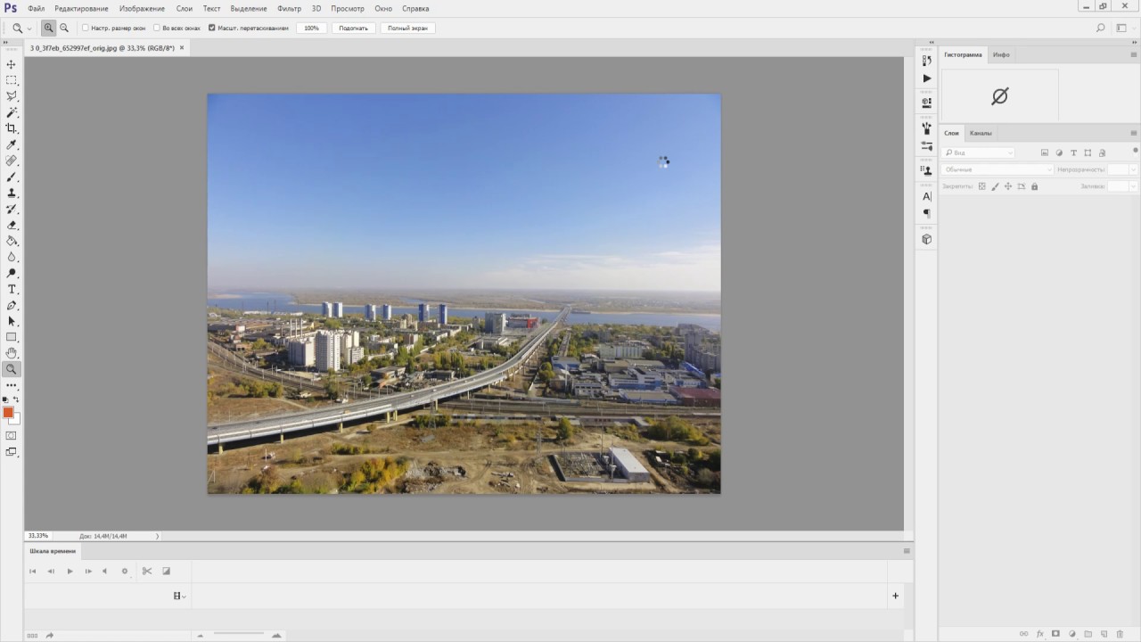Select the History Brush tool
The image size is (1141, 642).
[x=12, y=209]
